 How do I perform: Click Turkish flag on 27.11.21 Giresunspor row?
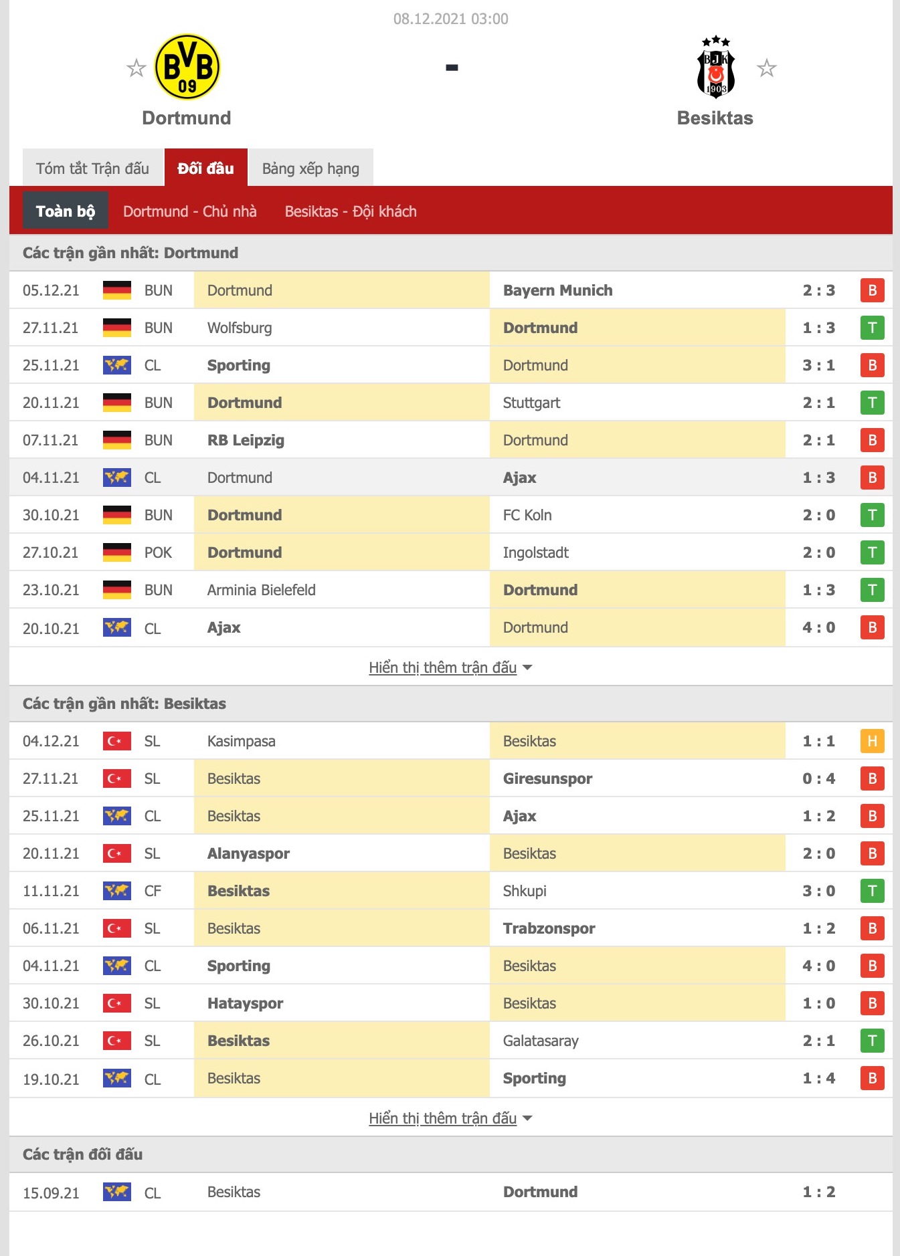coord(117,778)
